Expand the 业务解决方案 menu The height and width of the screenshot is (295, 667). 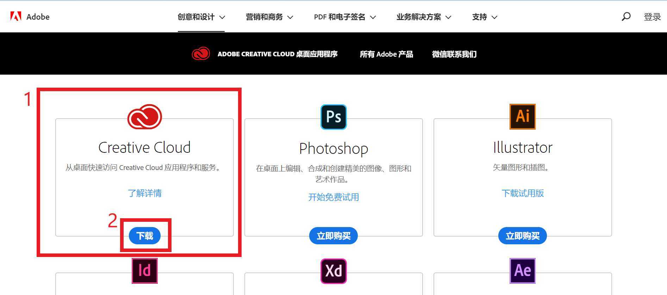(424, 17)
